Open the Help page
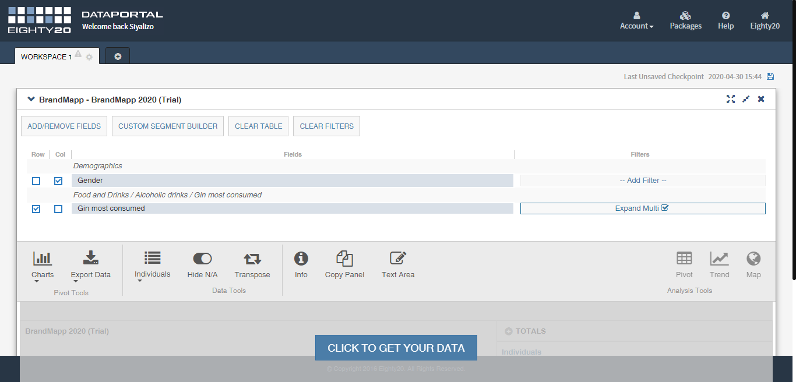 pos(726,21)
